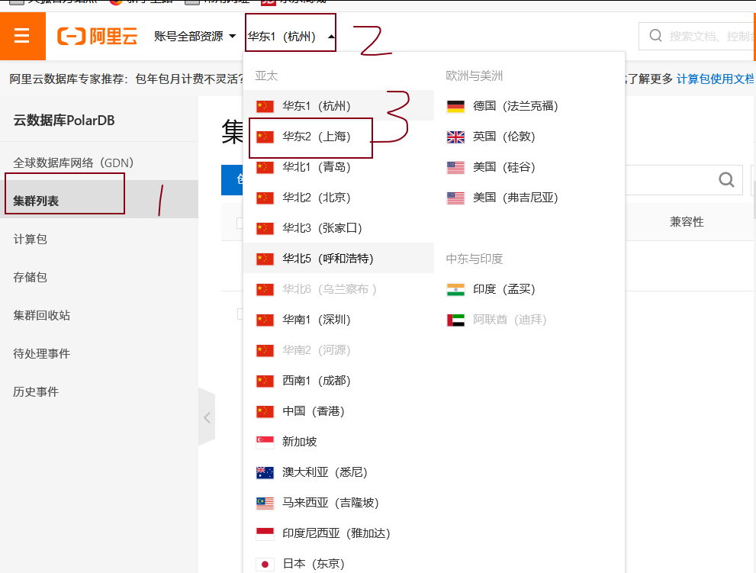The image size is (756, 573).
Task: Click the UK flag icon
Action: pyautogui.click(x=455, y=137)
